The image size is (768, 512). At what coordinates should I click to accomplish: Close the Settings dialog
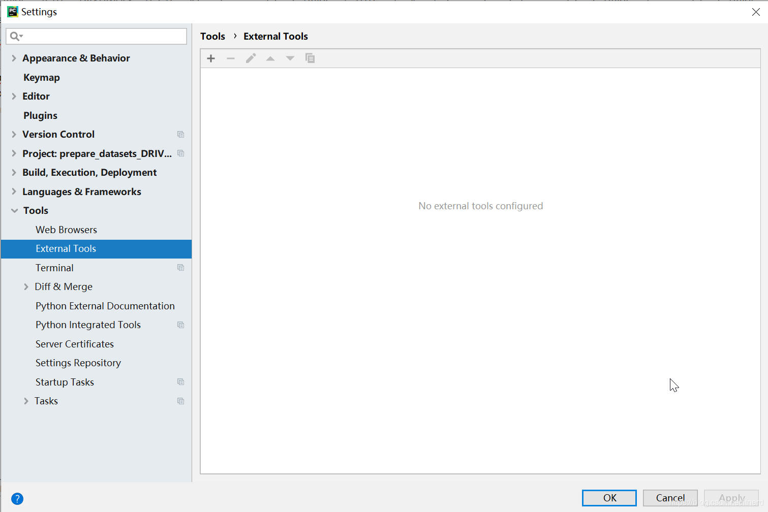click(x=756, y=12)
